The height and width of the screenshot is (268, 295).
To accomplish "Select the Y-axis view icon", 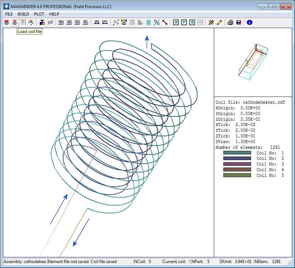I will (184, 22).
